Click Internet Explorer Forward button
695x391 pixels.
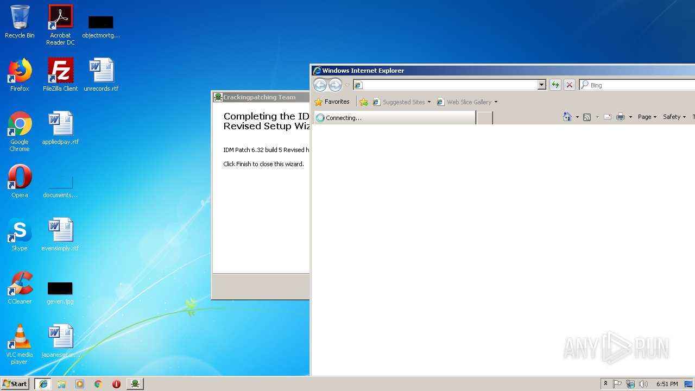point(335,85)
